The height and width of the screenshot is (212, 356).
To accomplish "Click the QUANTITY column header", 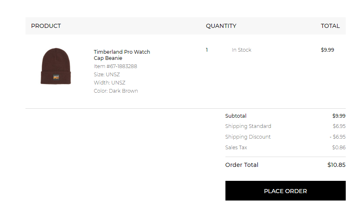I will 221,26.
